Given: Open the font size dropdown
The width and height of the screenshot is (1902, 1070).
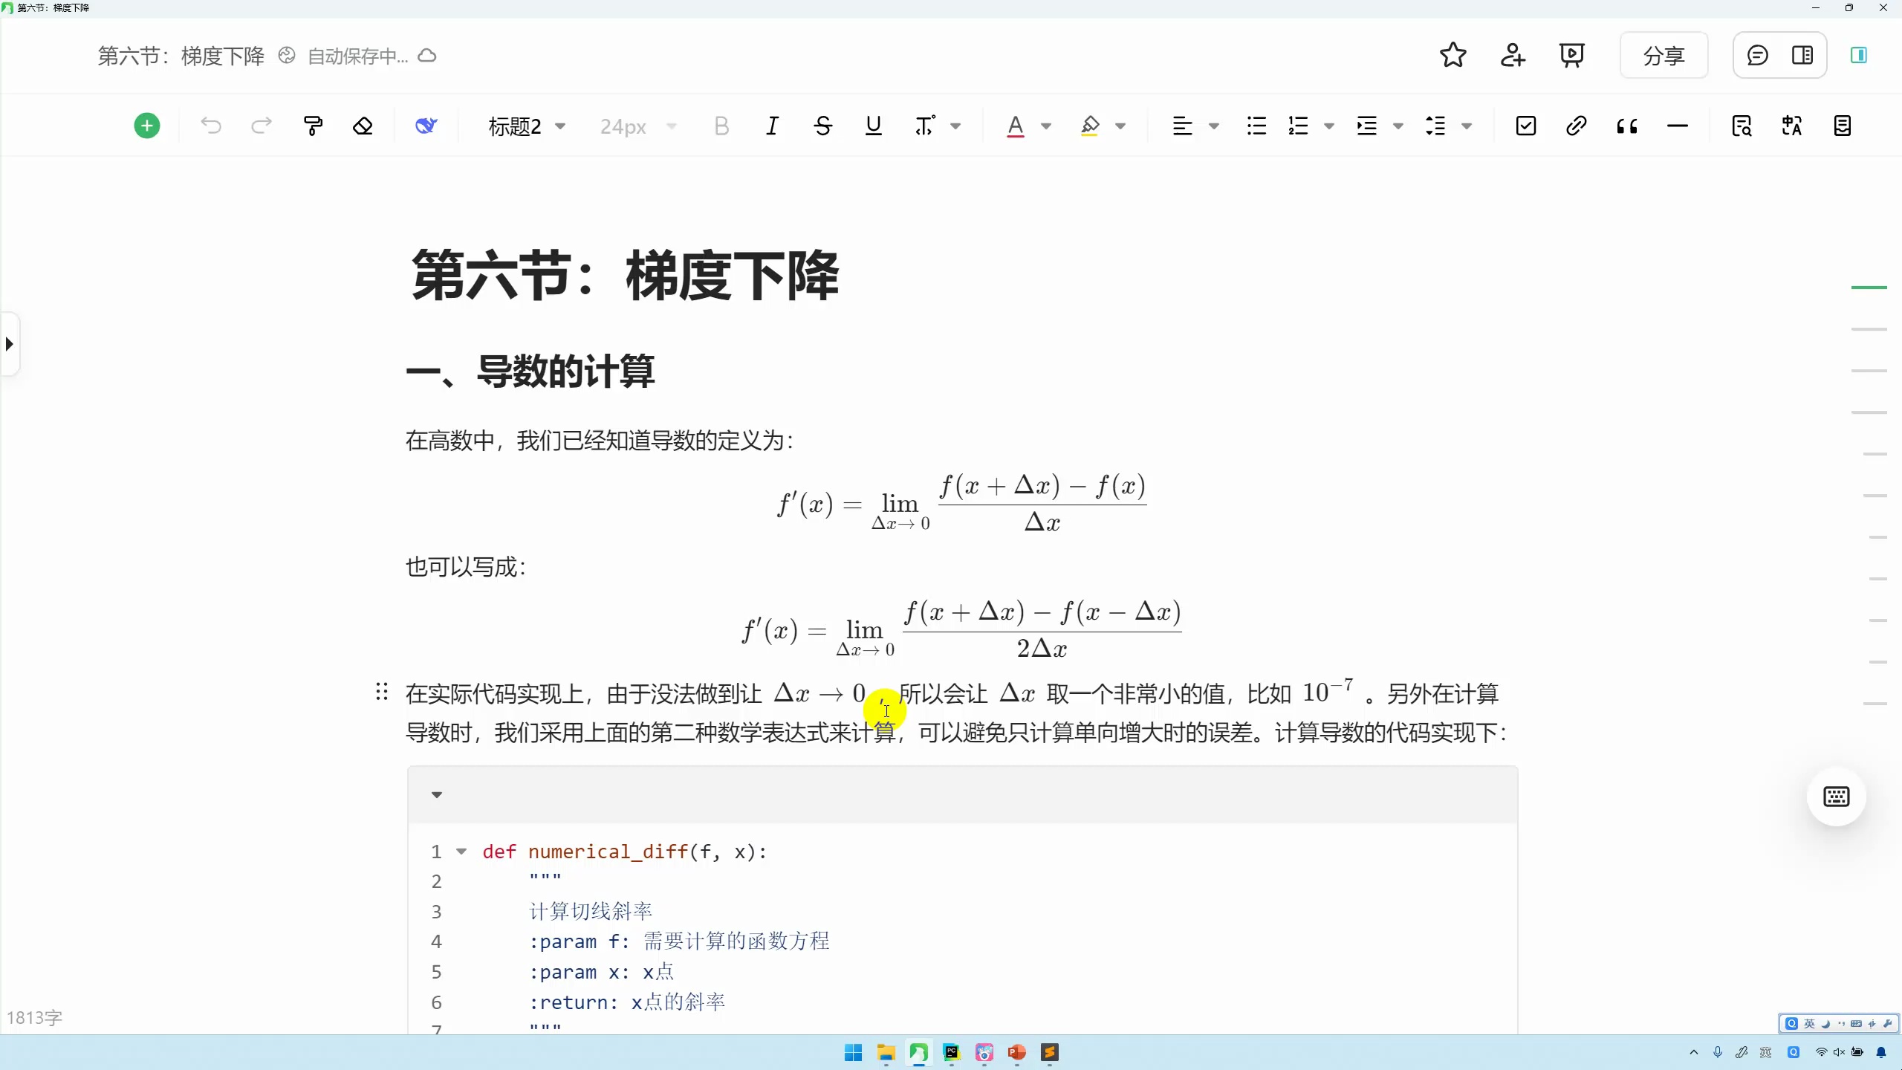Looking at the screenshot, I should tap(637, 126).
